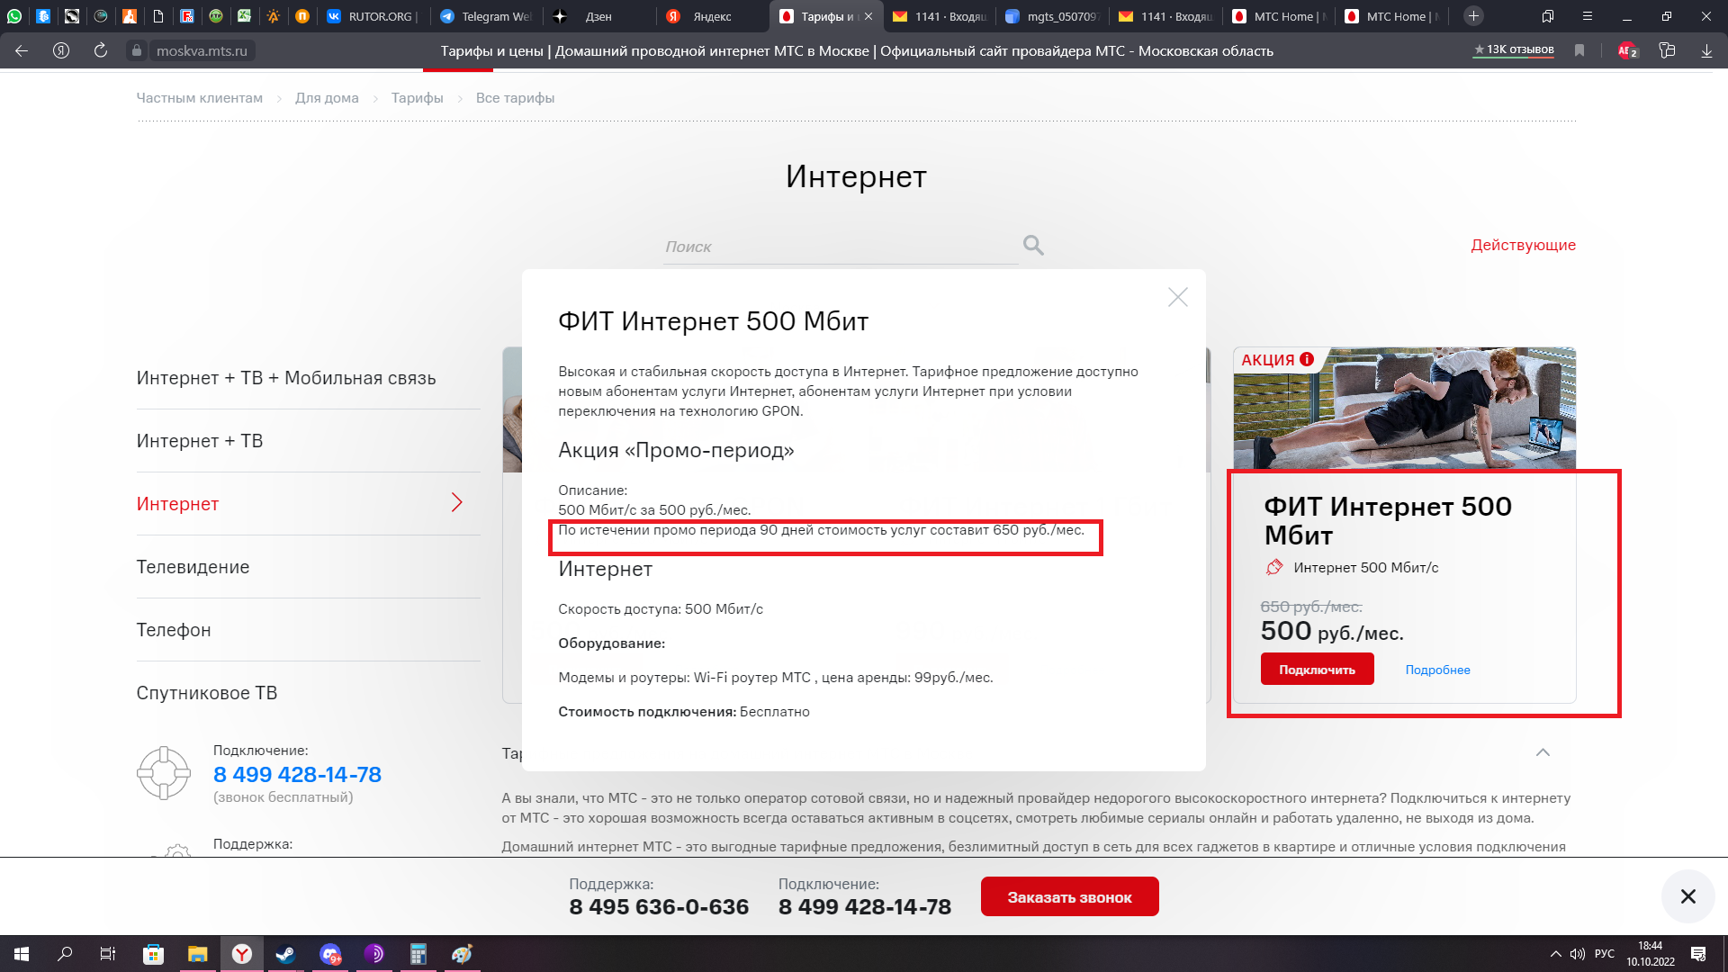Bookmark this page with the bookmark icon
The width and height of the screenshot is (1728, 972).
click(x=1579, y=50)
